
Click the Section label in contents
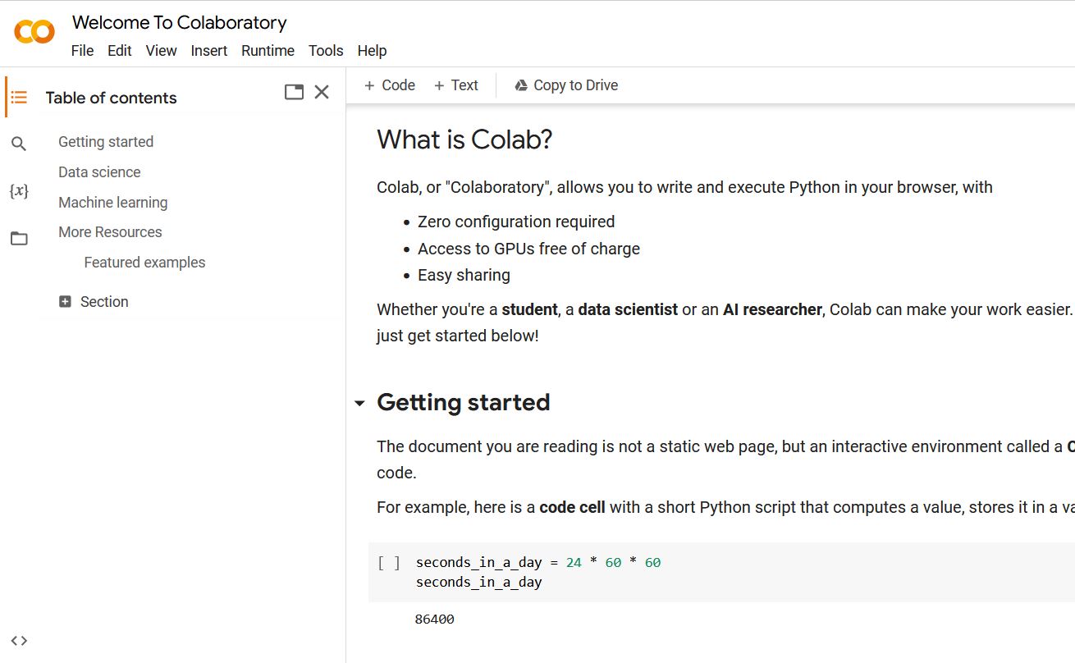tap(104, 302)
